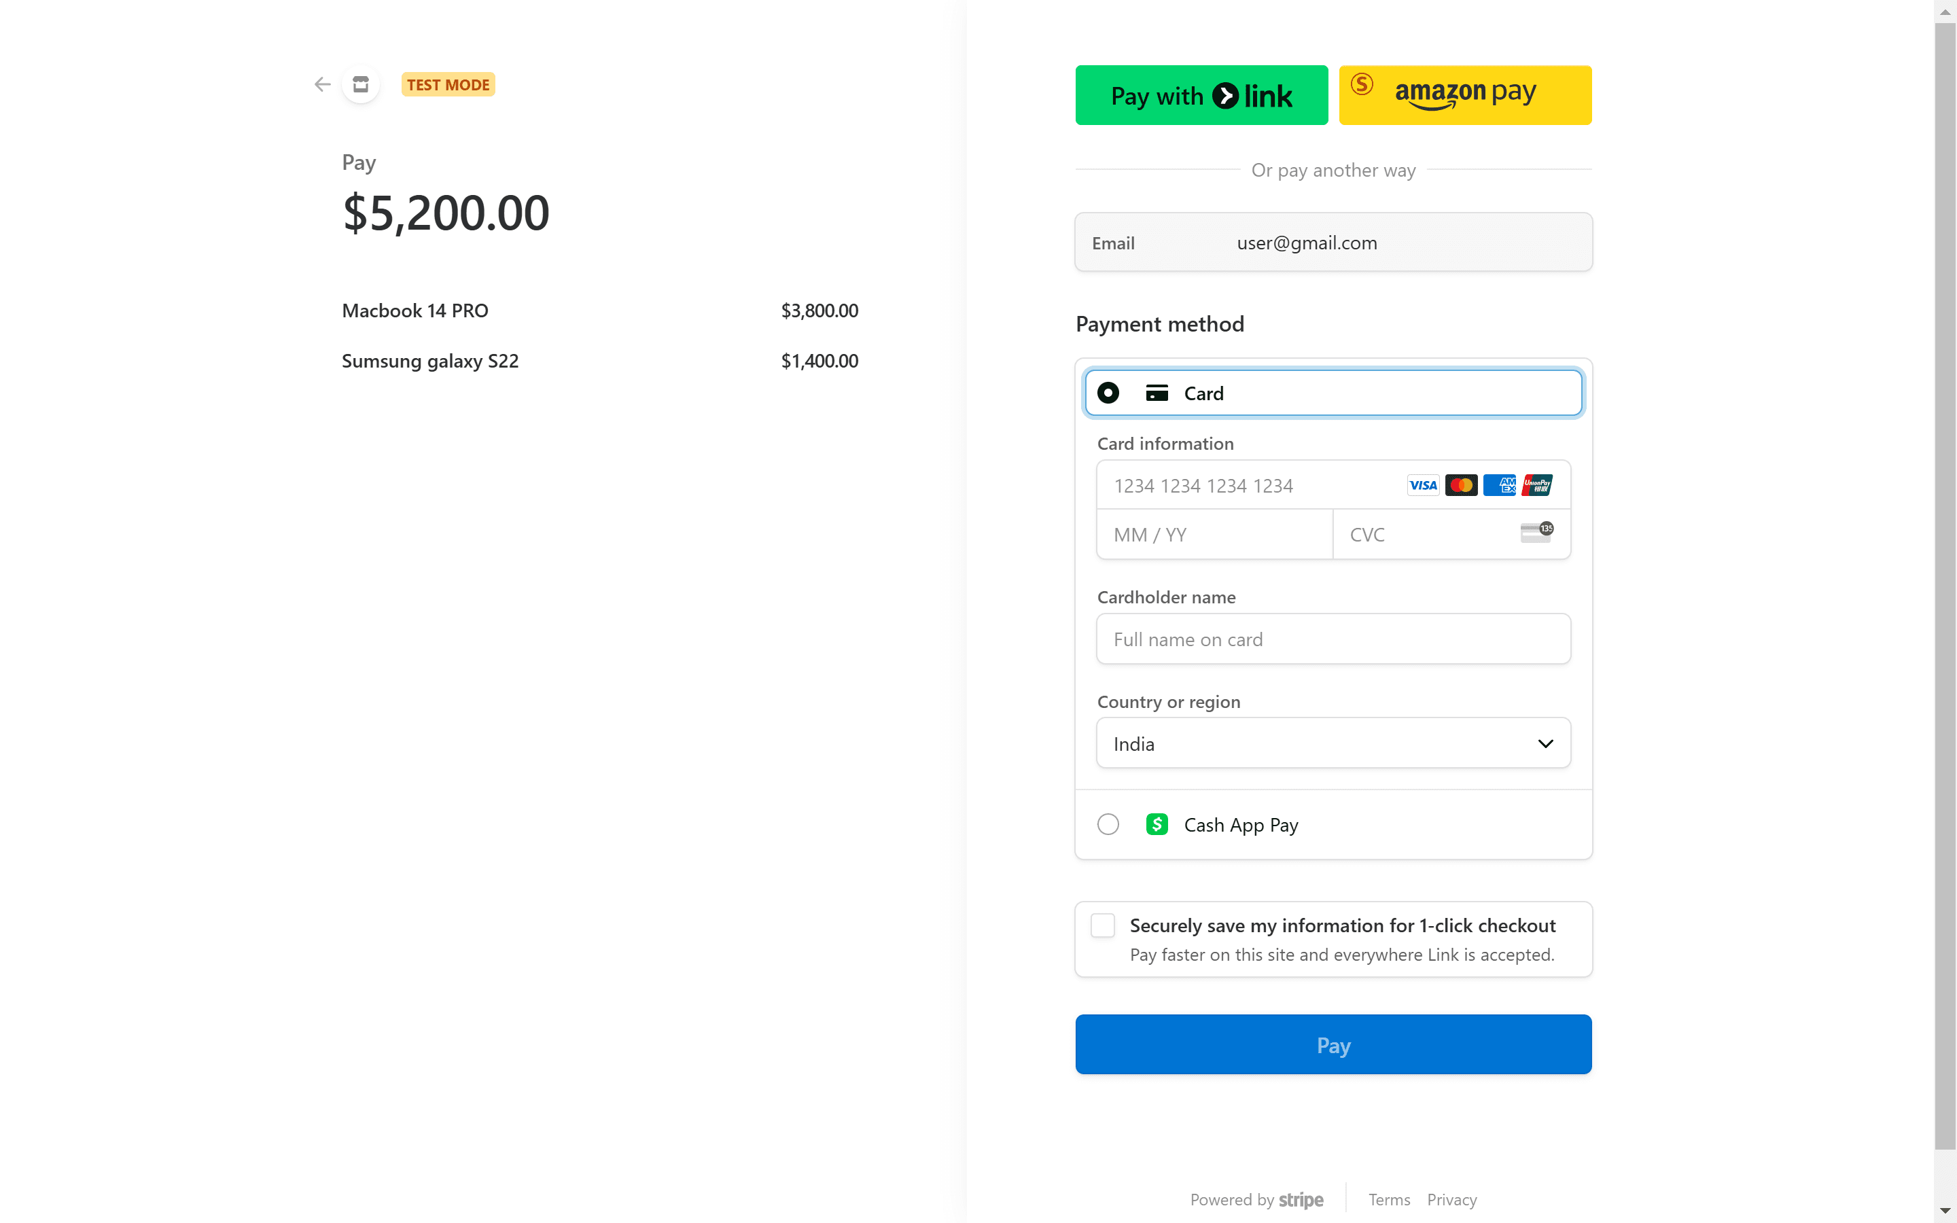Choose the Amazon Pay button
The width and height of the screenshot is (1957, 1223).
coord(1464,95)
